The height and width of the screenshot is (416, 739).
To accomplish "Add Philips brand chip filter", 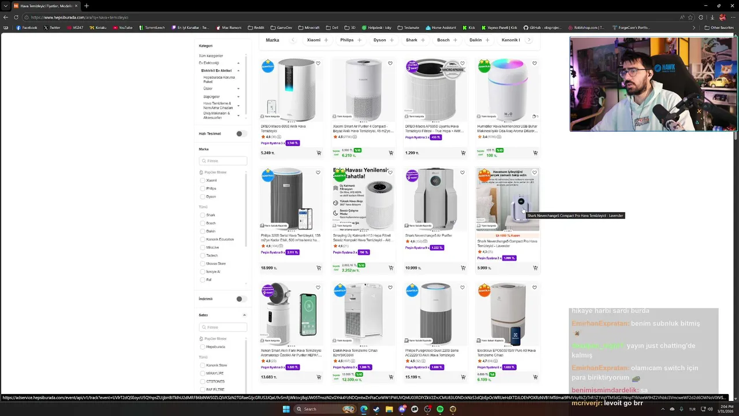I will click(x=351, y=40).
